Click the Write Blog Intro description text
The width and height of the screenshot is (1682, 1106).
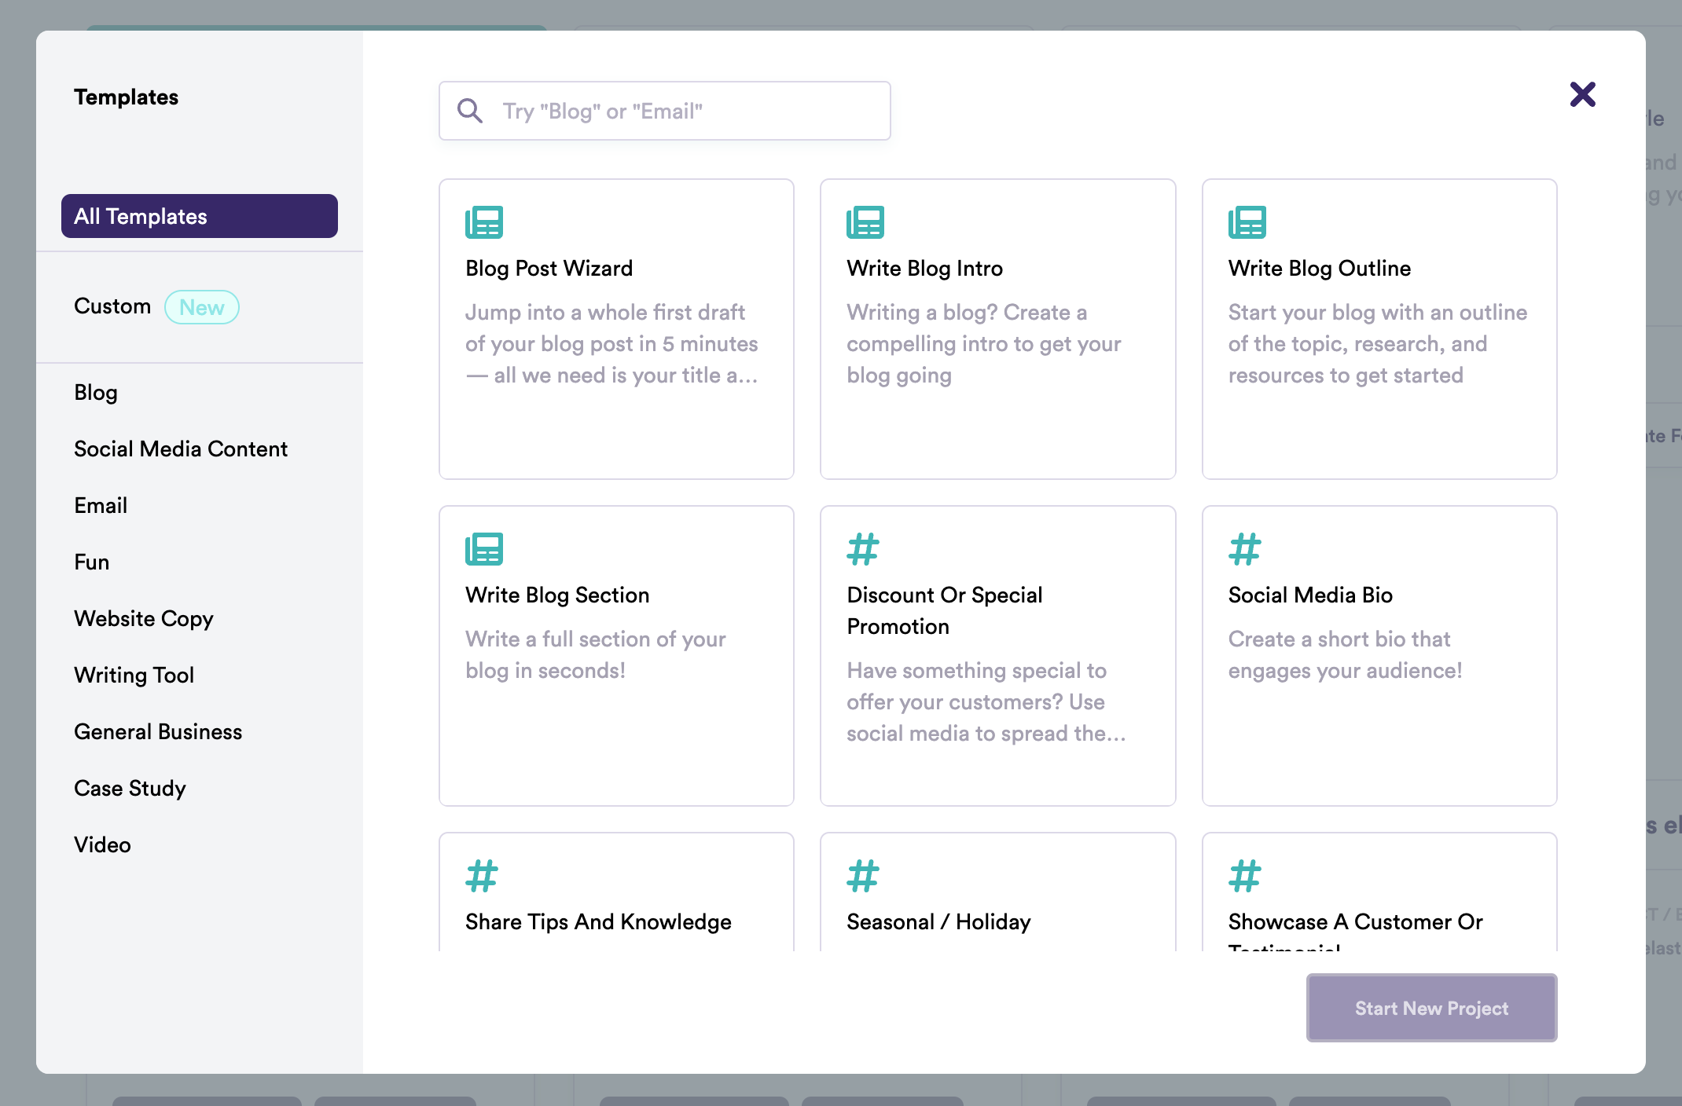coord(984,343)
